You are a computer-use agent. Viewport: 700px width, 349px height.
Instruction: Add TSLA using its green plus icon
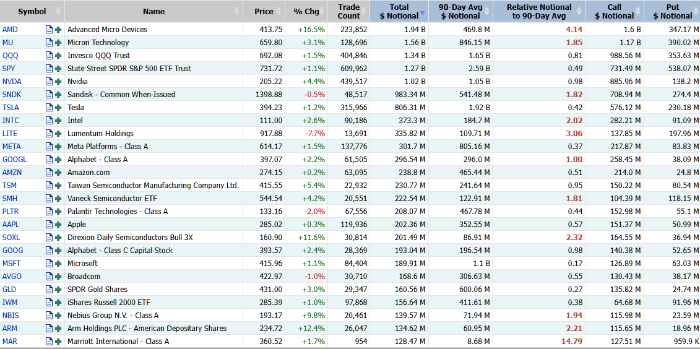58,108
